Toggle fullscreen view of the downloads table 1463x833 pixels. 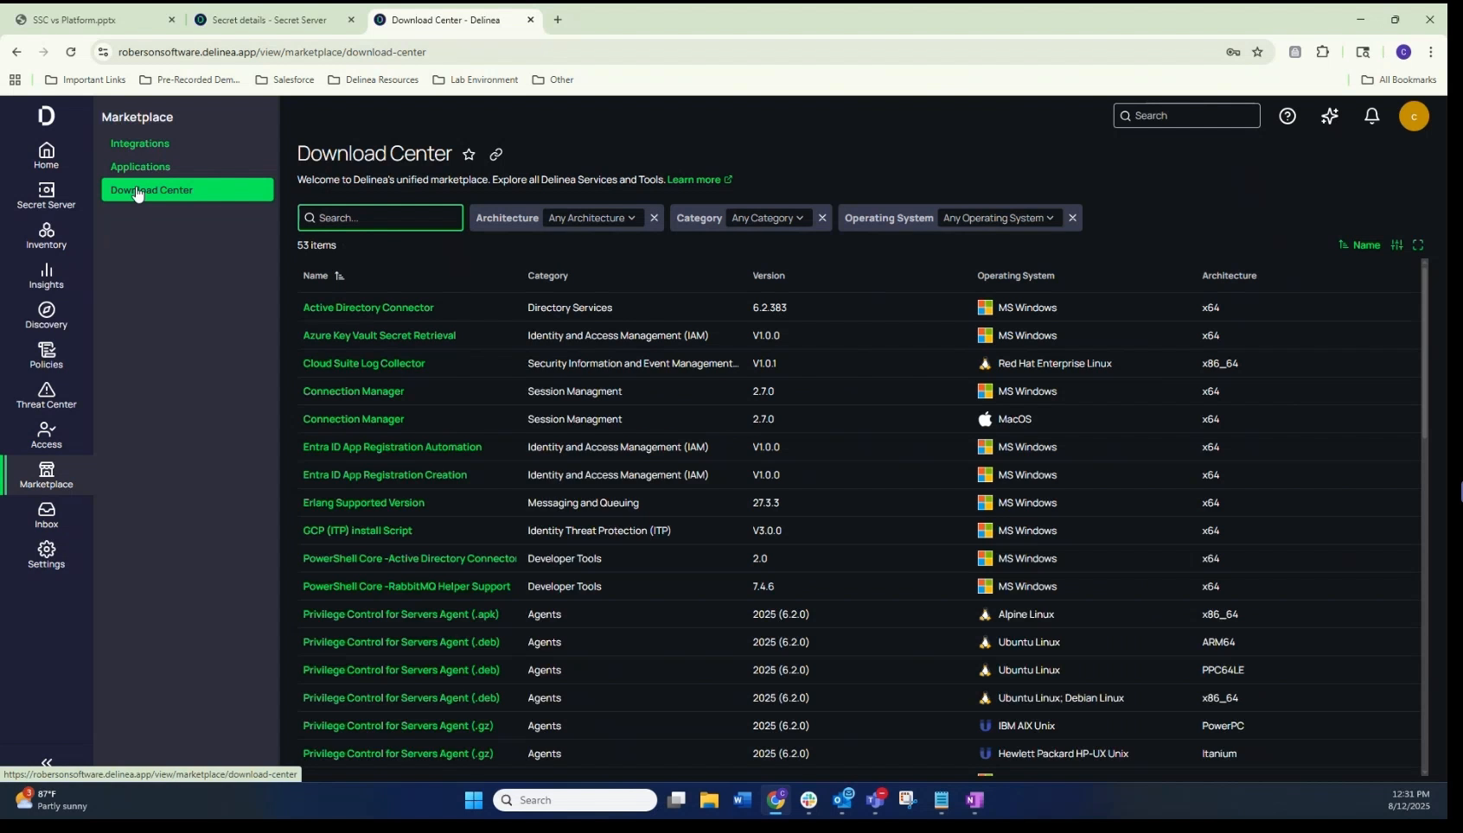point(1419,245)
